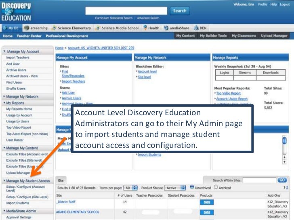This screenshot has height=220, width=294.
Task: Open User Roster in sidebar
Action: pyautogui.click(x=15, y=140)
